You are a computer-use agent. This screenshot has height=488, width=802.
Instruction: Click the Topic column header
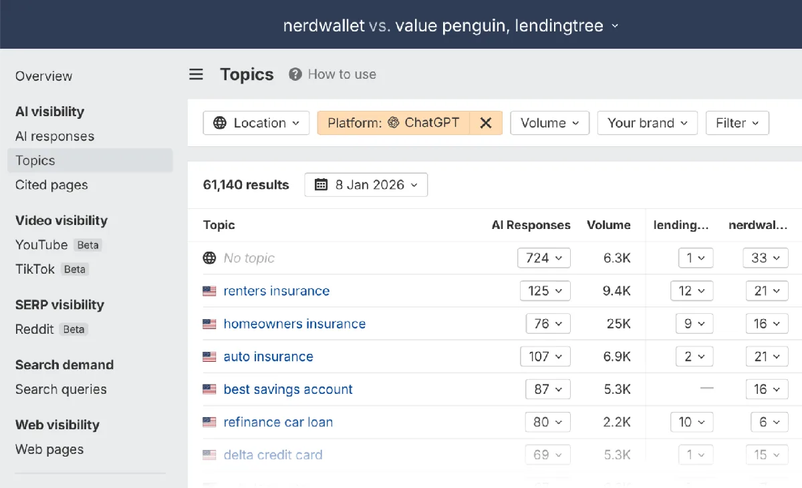219,225
